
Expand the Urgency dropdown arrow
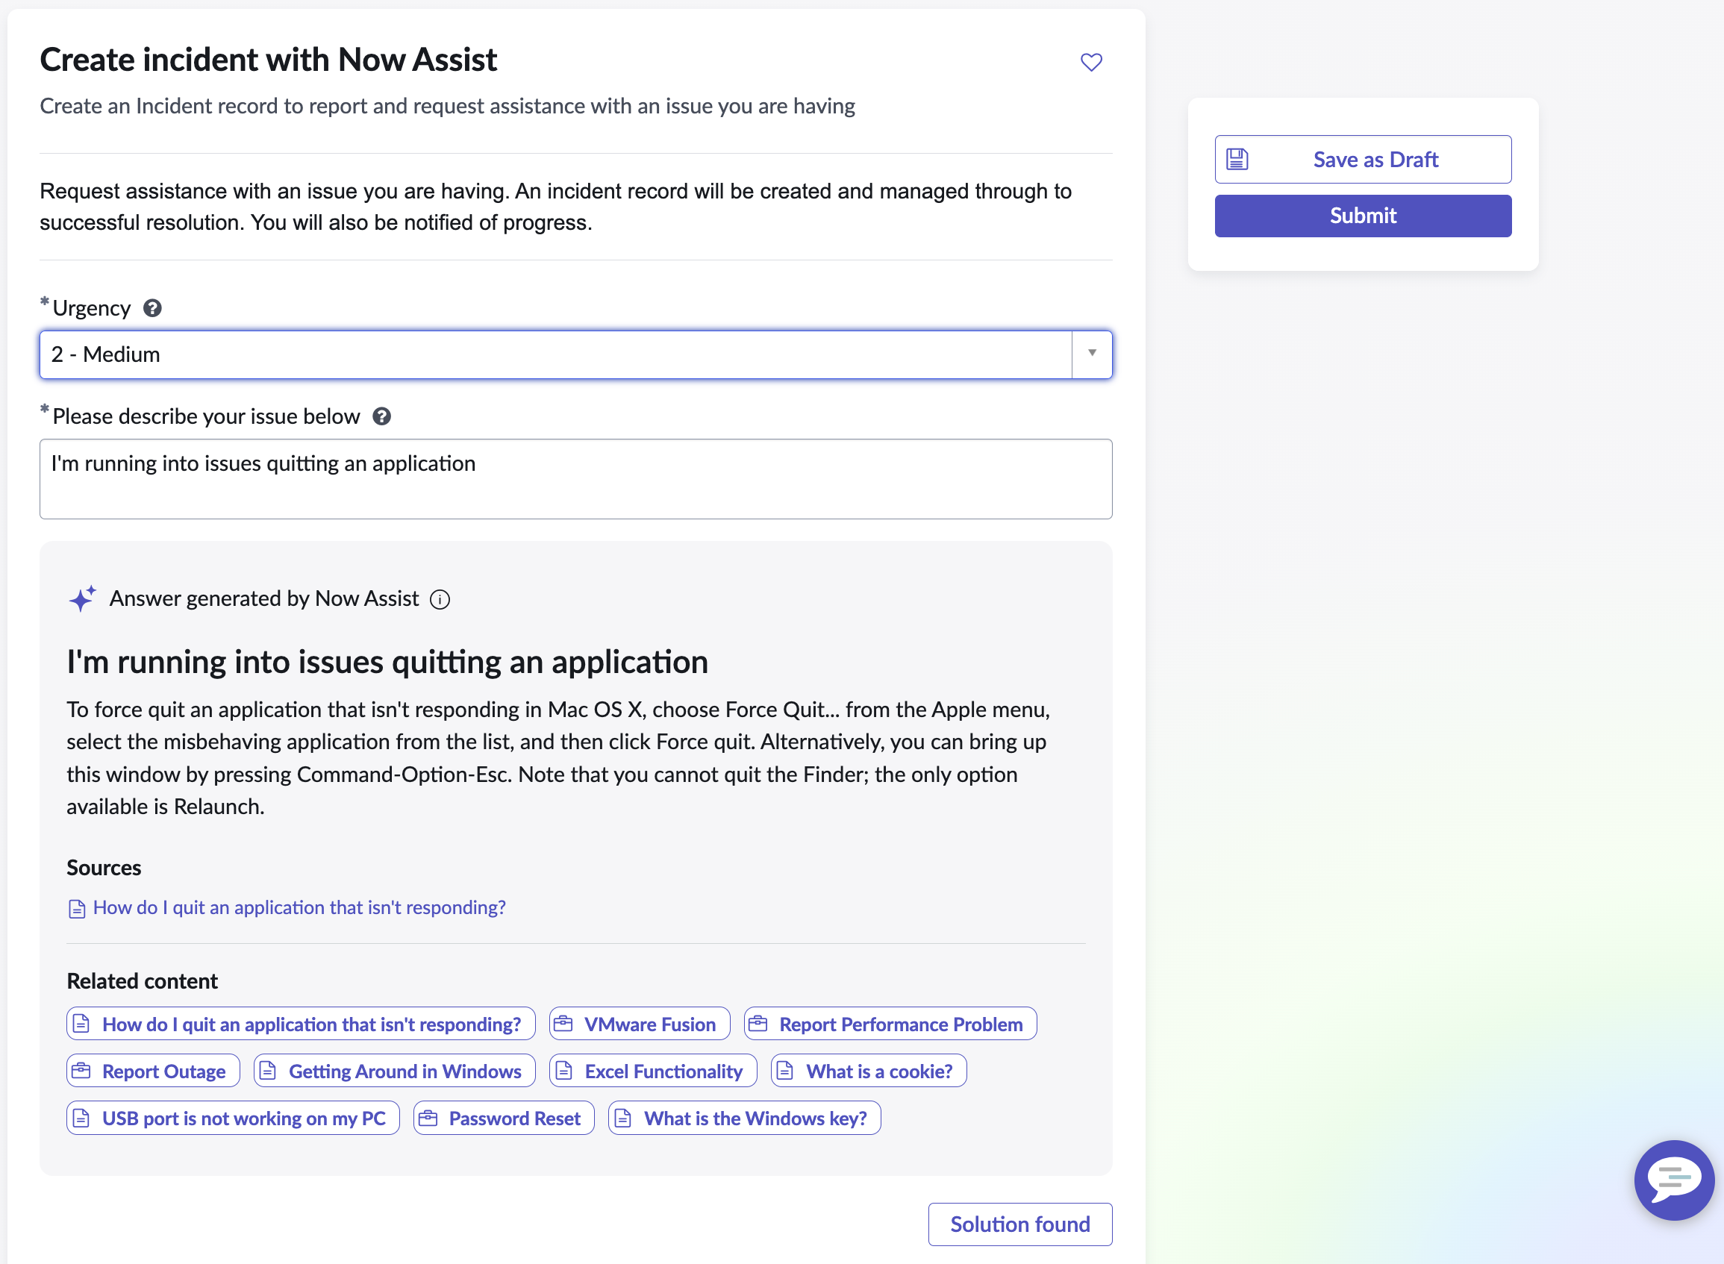[1092, 354]
